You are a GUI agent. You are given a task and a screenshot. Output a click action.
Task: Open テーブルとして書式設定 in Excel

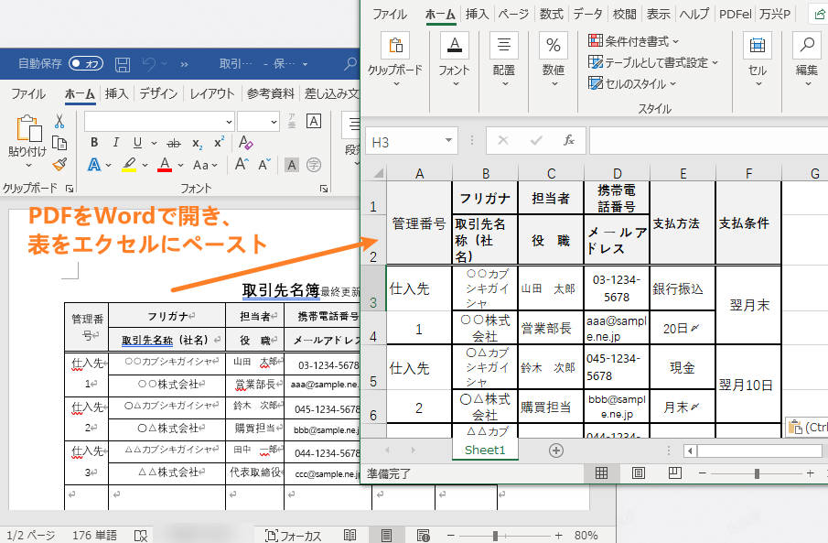(x=653, y=62)
